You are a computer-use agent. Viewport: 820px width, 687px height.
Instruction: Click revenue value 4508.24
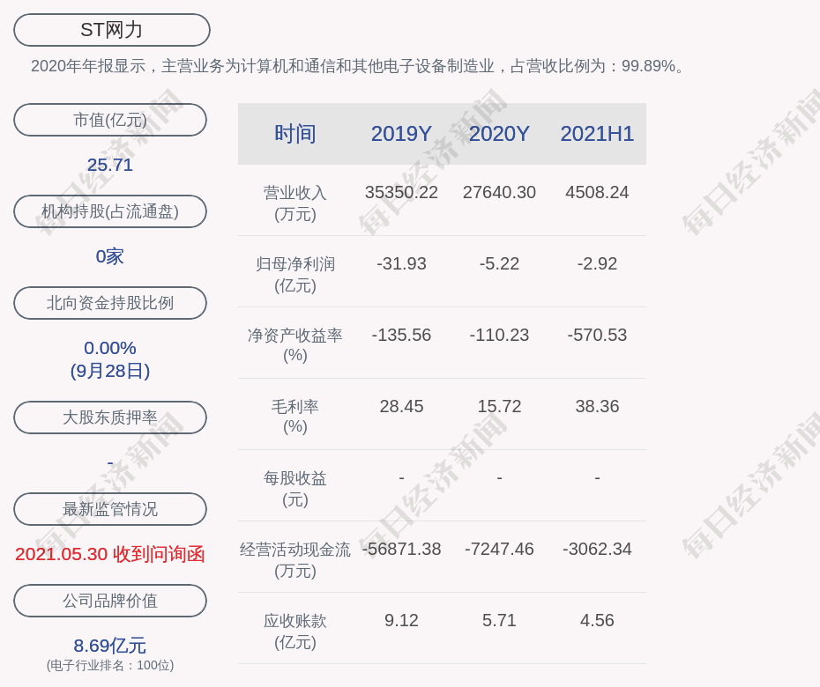click(x=597, y=192)
